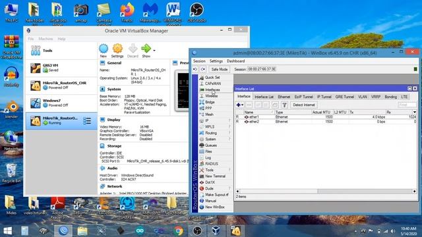Open the Dashboard menu in WinBox
The width and height of the screenshot is (422, 237).
pyautogui.click(x=236, y=61)
